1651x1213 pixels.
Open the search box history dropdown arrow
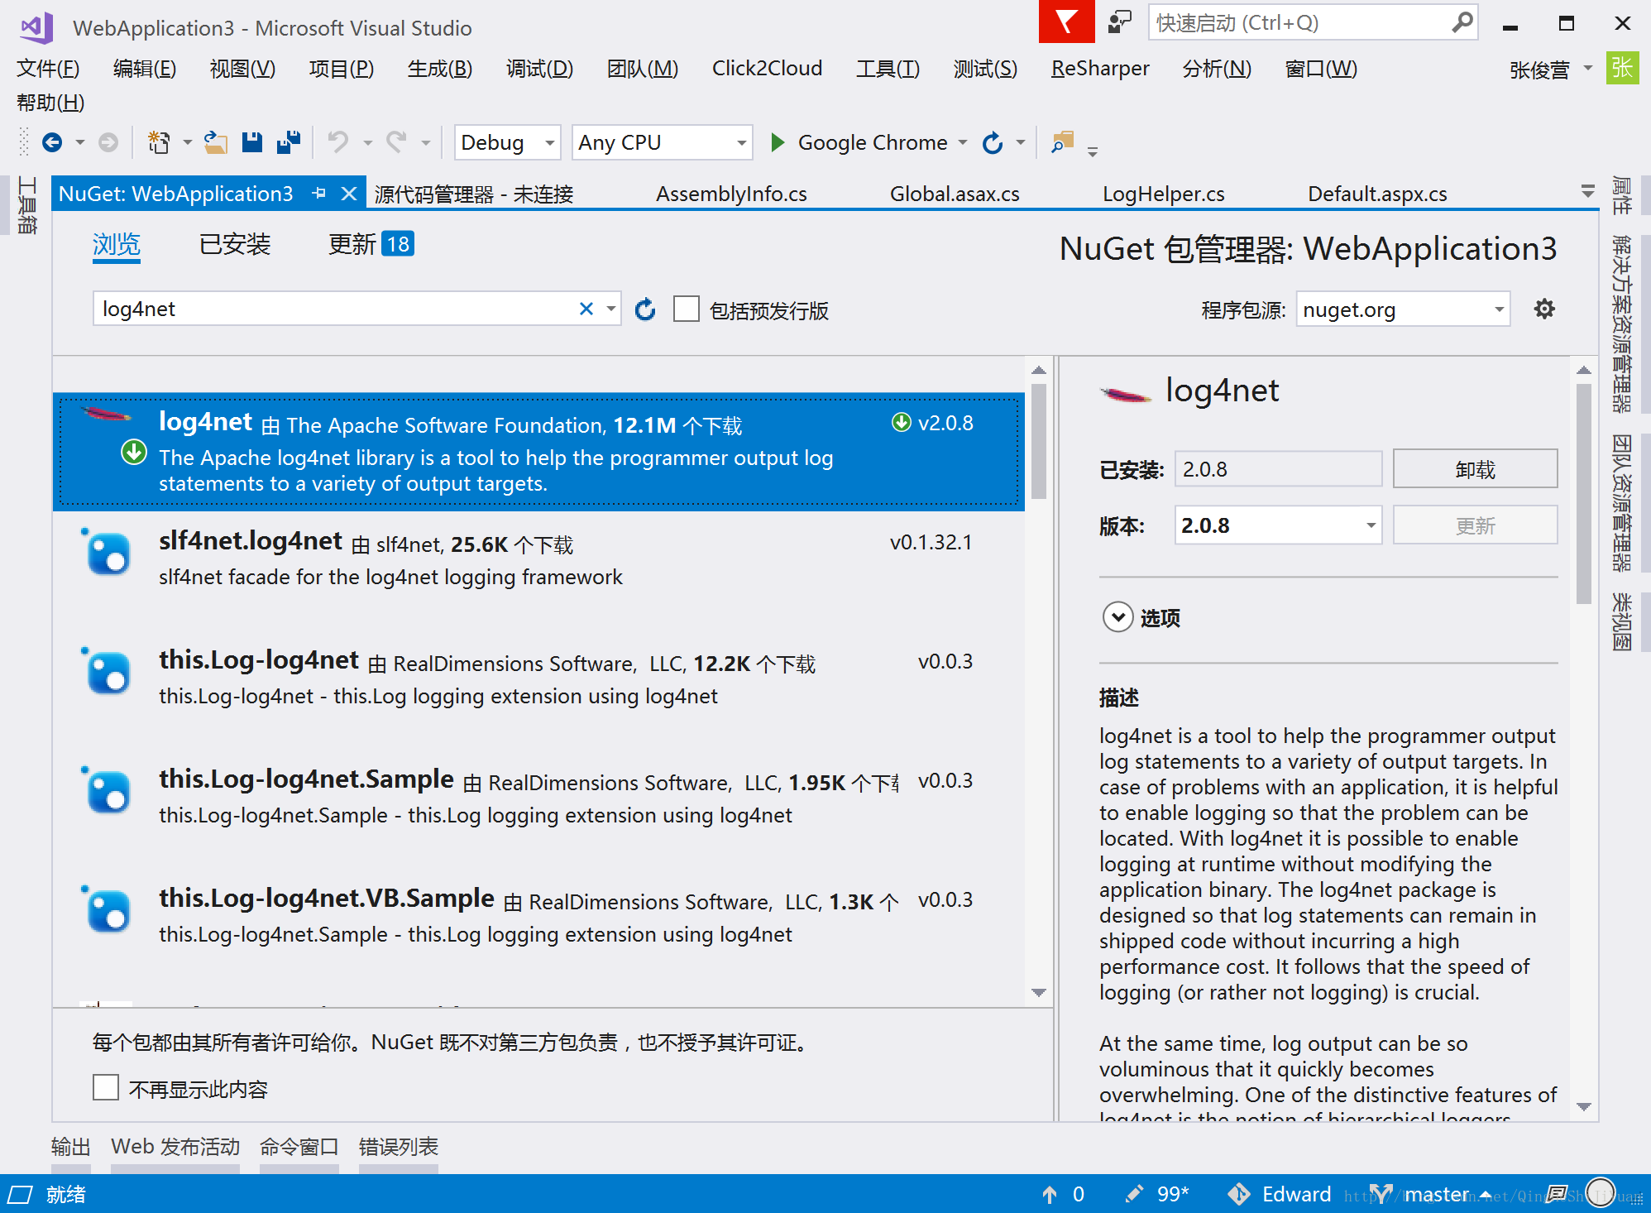coord(610,309)
